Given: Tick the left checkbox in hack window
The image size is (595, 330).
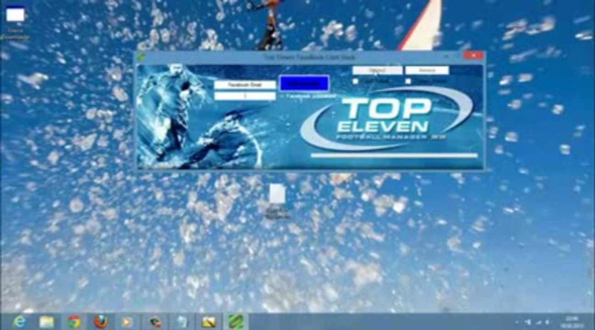Looking at the screenshot, I should 355,81.
